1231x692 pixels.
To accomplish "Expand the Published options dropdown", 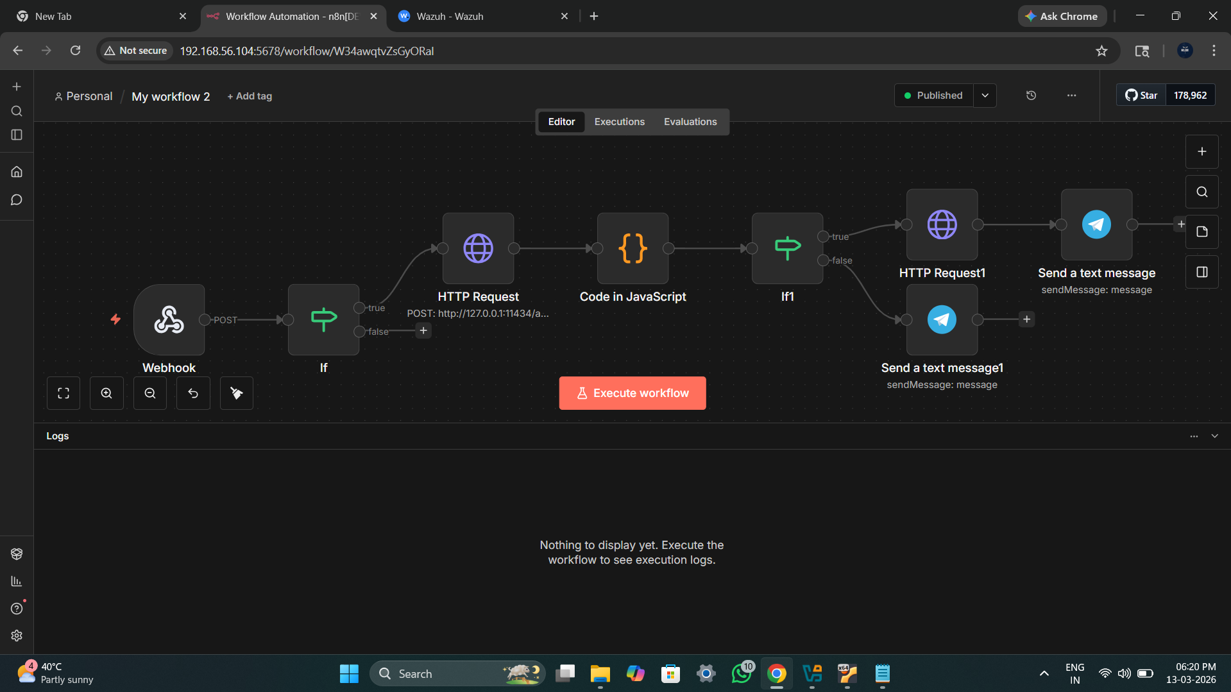I will tap(985, 96).
